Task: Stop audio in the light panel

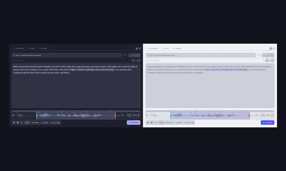Action: pos(152,122)
